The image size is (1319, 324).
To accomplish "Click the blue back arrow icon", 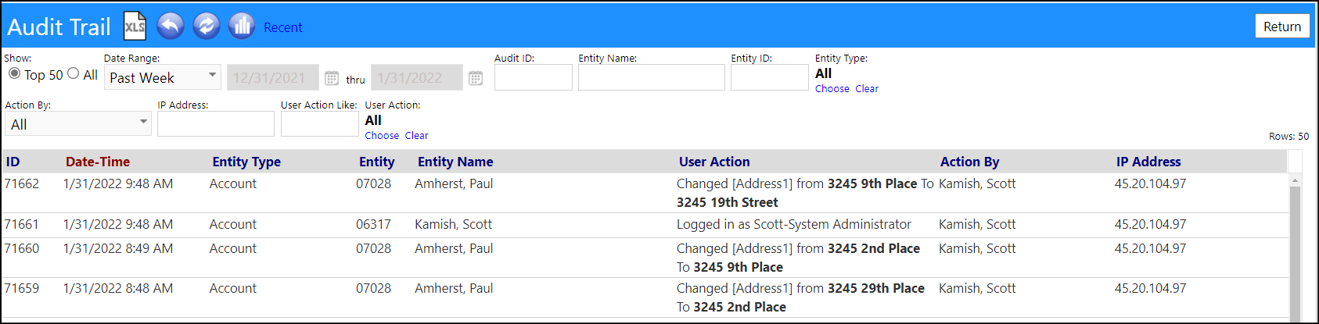I will (x=171, y=26).
